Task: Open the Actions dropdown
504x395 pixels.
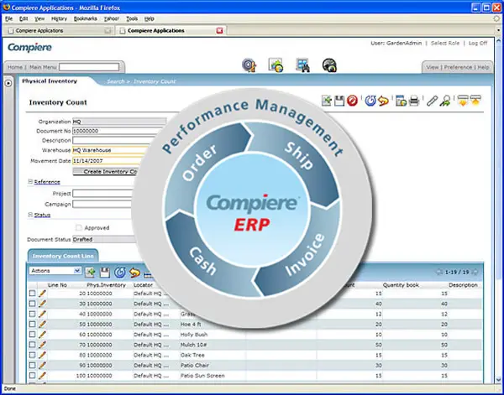Action: pyautogui.click(x=55, y=272)
